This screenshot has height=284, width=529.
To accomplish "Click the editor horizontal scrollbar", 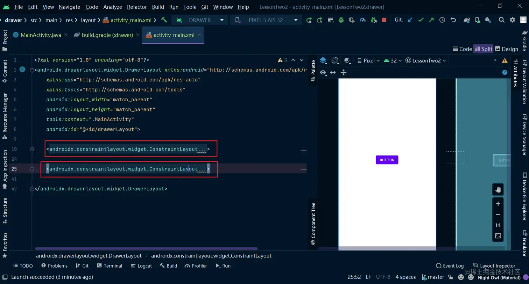I will click(146, 248).
